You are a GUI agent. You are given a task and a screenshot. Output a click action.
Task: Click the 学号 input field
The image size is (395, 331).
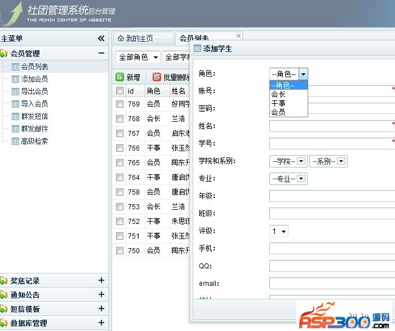coord(332,143)
